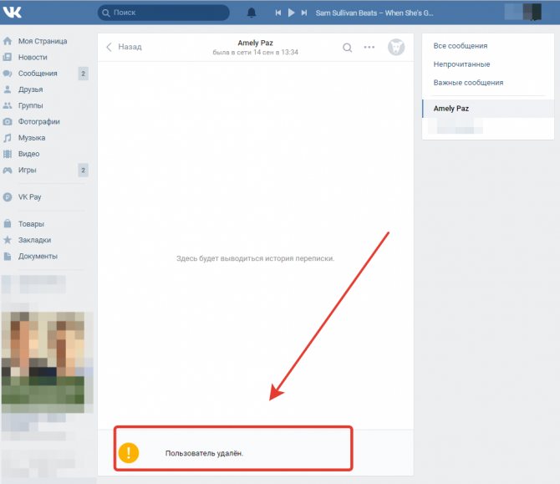Open VK Pay
The width and height of the screenshot is (560, 484).
pyautogui.click(x=29, y=196)
